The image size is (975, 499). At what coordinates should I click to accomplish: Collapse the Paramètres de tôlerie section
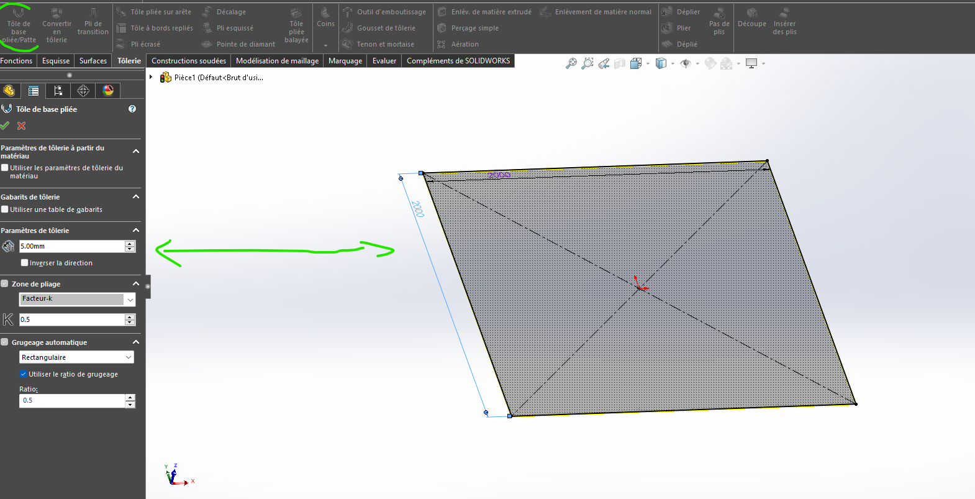pos(136,230)
